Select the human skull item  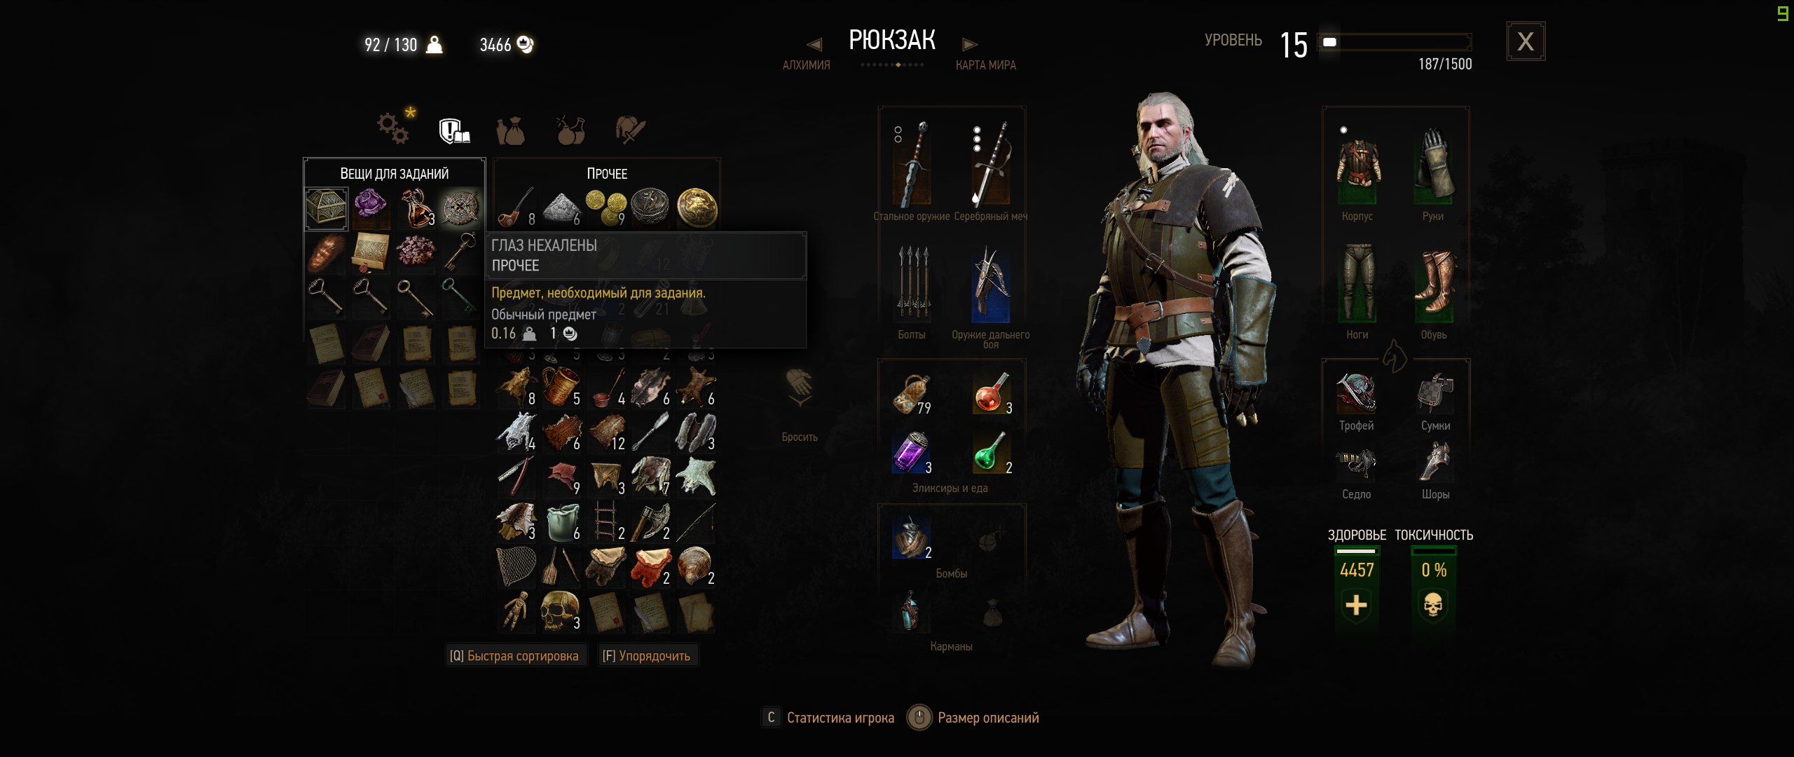(560, 611)
